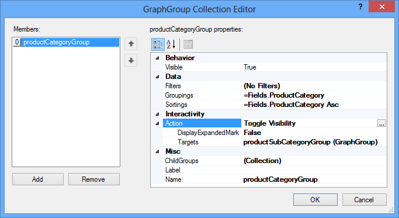399x218 pixels.
Task: Click the productSubCategoryGroup (GraphGroup) value
Action: (310, 142)
